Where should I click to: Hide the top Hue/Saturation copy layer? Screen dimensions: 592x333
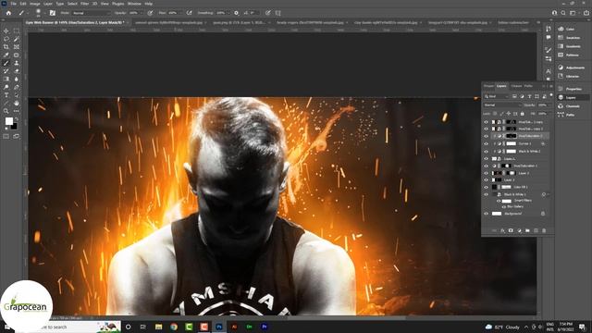[486, 122]
